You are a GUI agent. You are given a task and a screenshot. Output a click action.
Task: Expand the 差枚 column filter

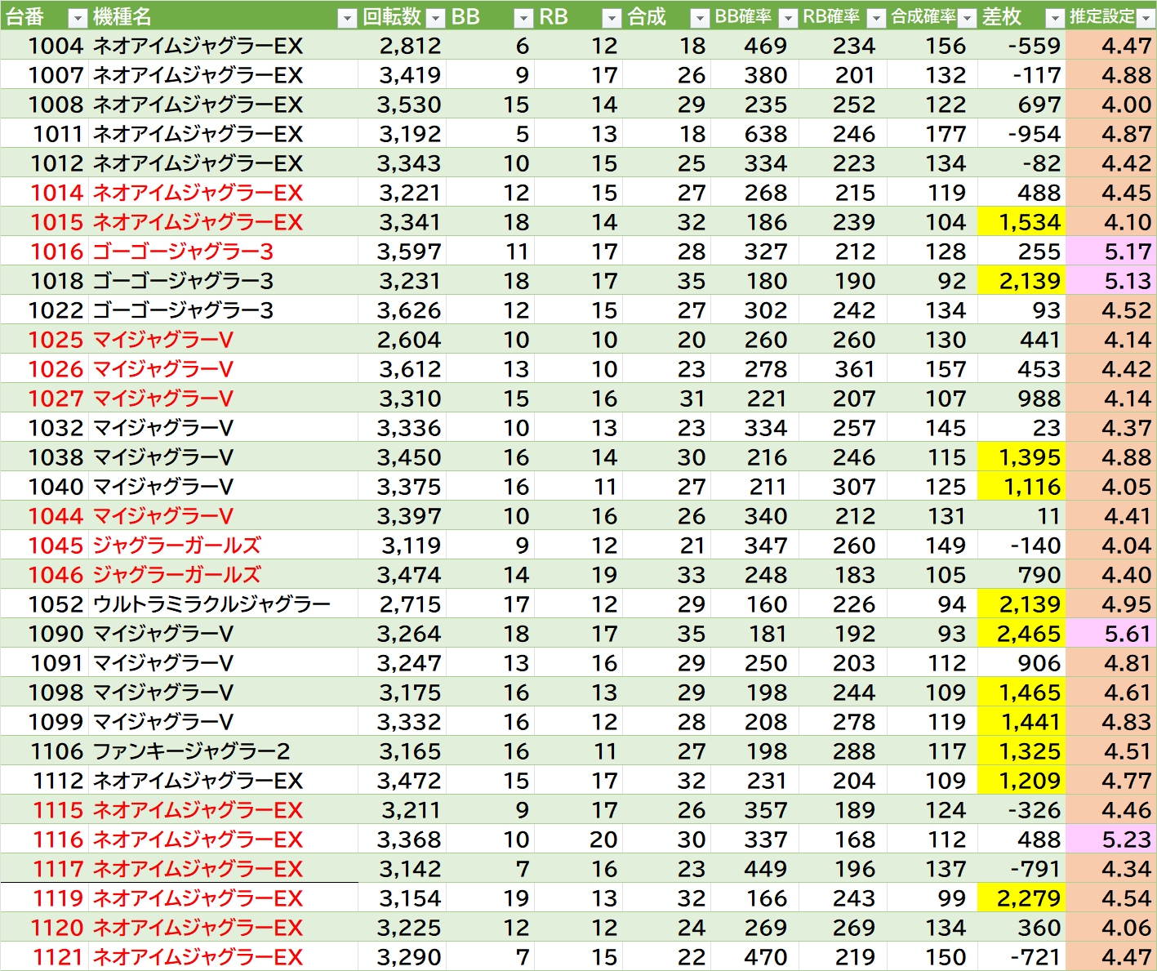(x=1055, y=18)
